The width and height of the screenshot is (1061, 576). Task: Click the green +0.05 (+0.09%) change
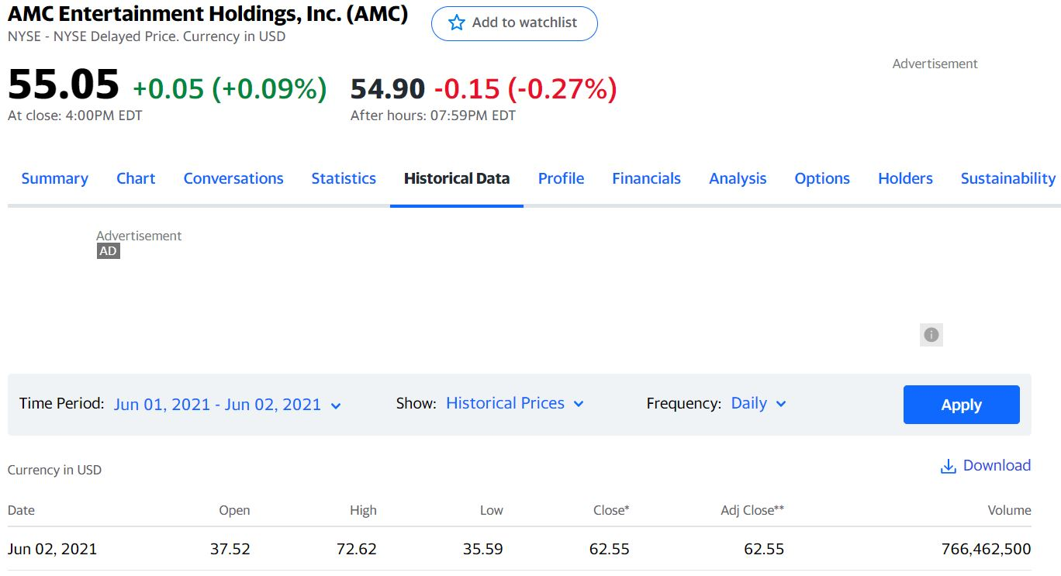click(x=230, y=89)
